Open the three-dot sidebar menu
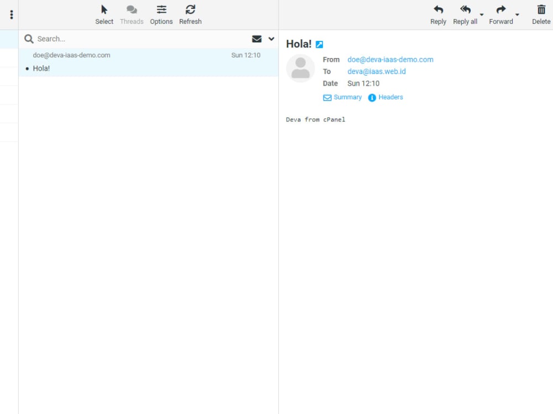553x414 pixels. click(x=12, y=14)
